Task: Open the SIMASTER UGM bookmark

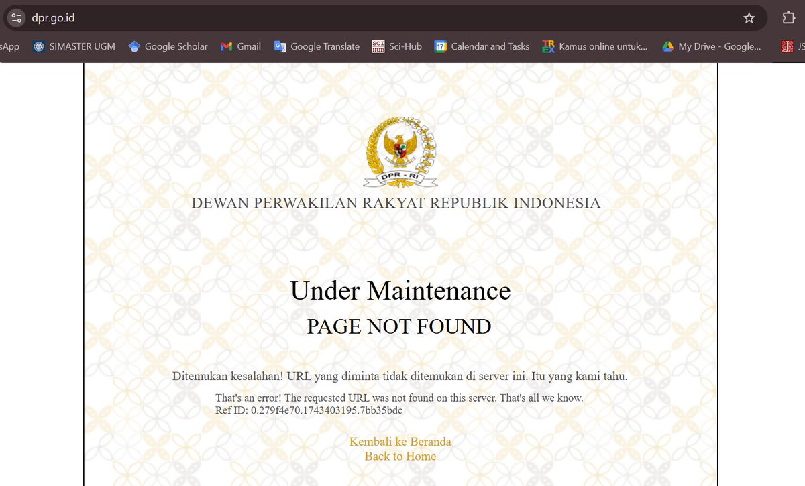Action: click(x=74, y=46)
